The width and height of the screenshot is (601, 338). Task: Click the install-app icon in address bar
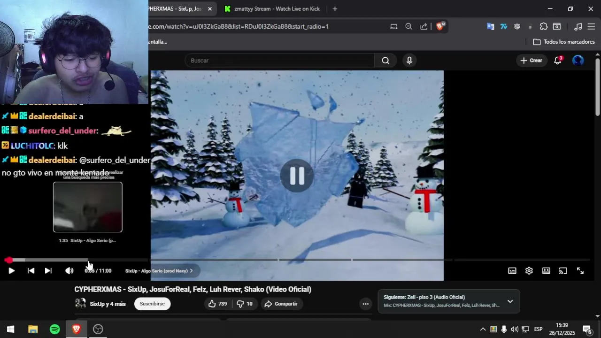(x=394, y=27)
